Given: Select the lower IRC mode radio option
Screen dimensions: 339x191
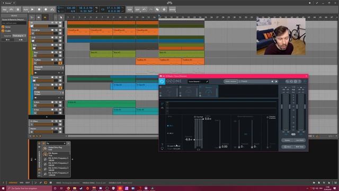Looking at the screenshot, I should [168, 133].
